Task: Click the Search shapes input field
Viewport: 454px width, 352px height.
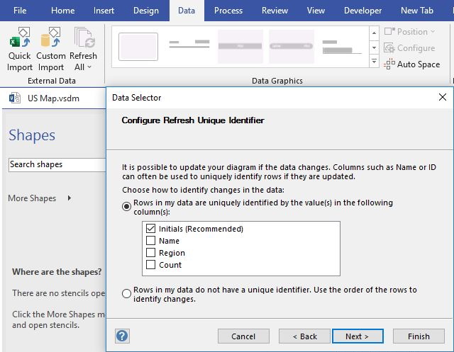Action: [57, 164]
